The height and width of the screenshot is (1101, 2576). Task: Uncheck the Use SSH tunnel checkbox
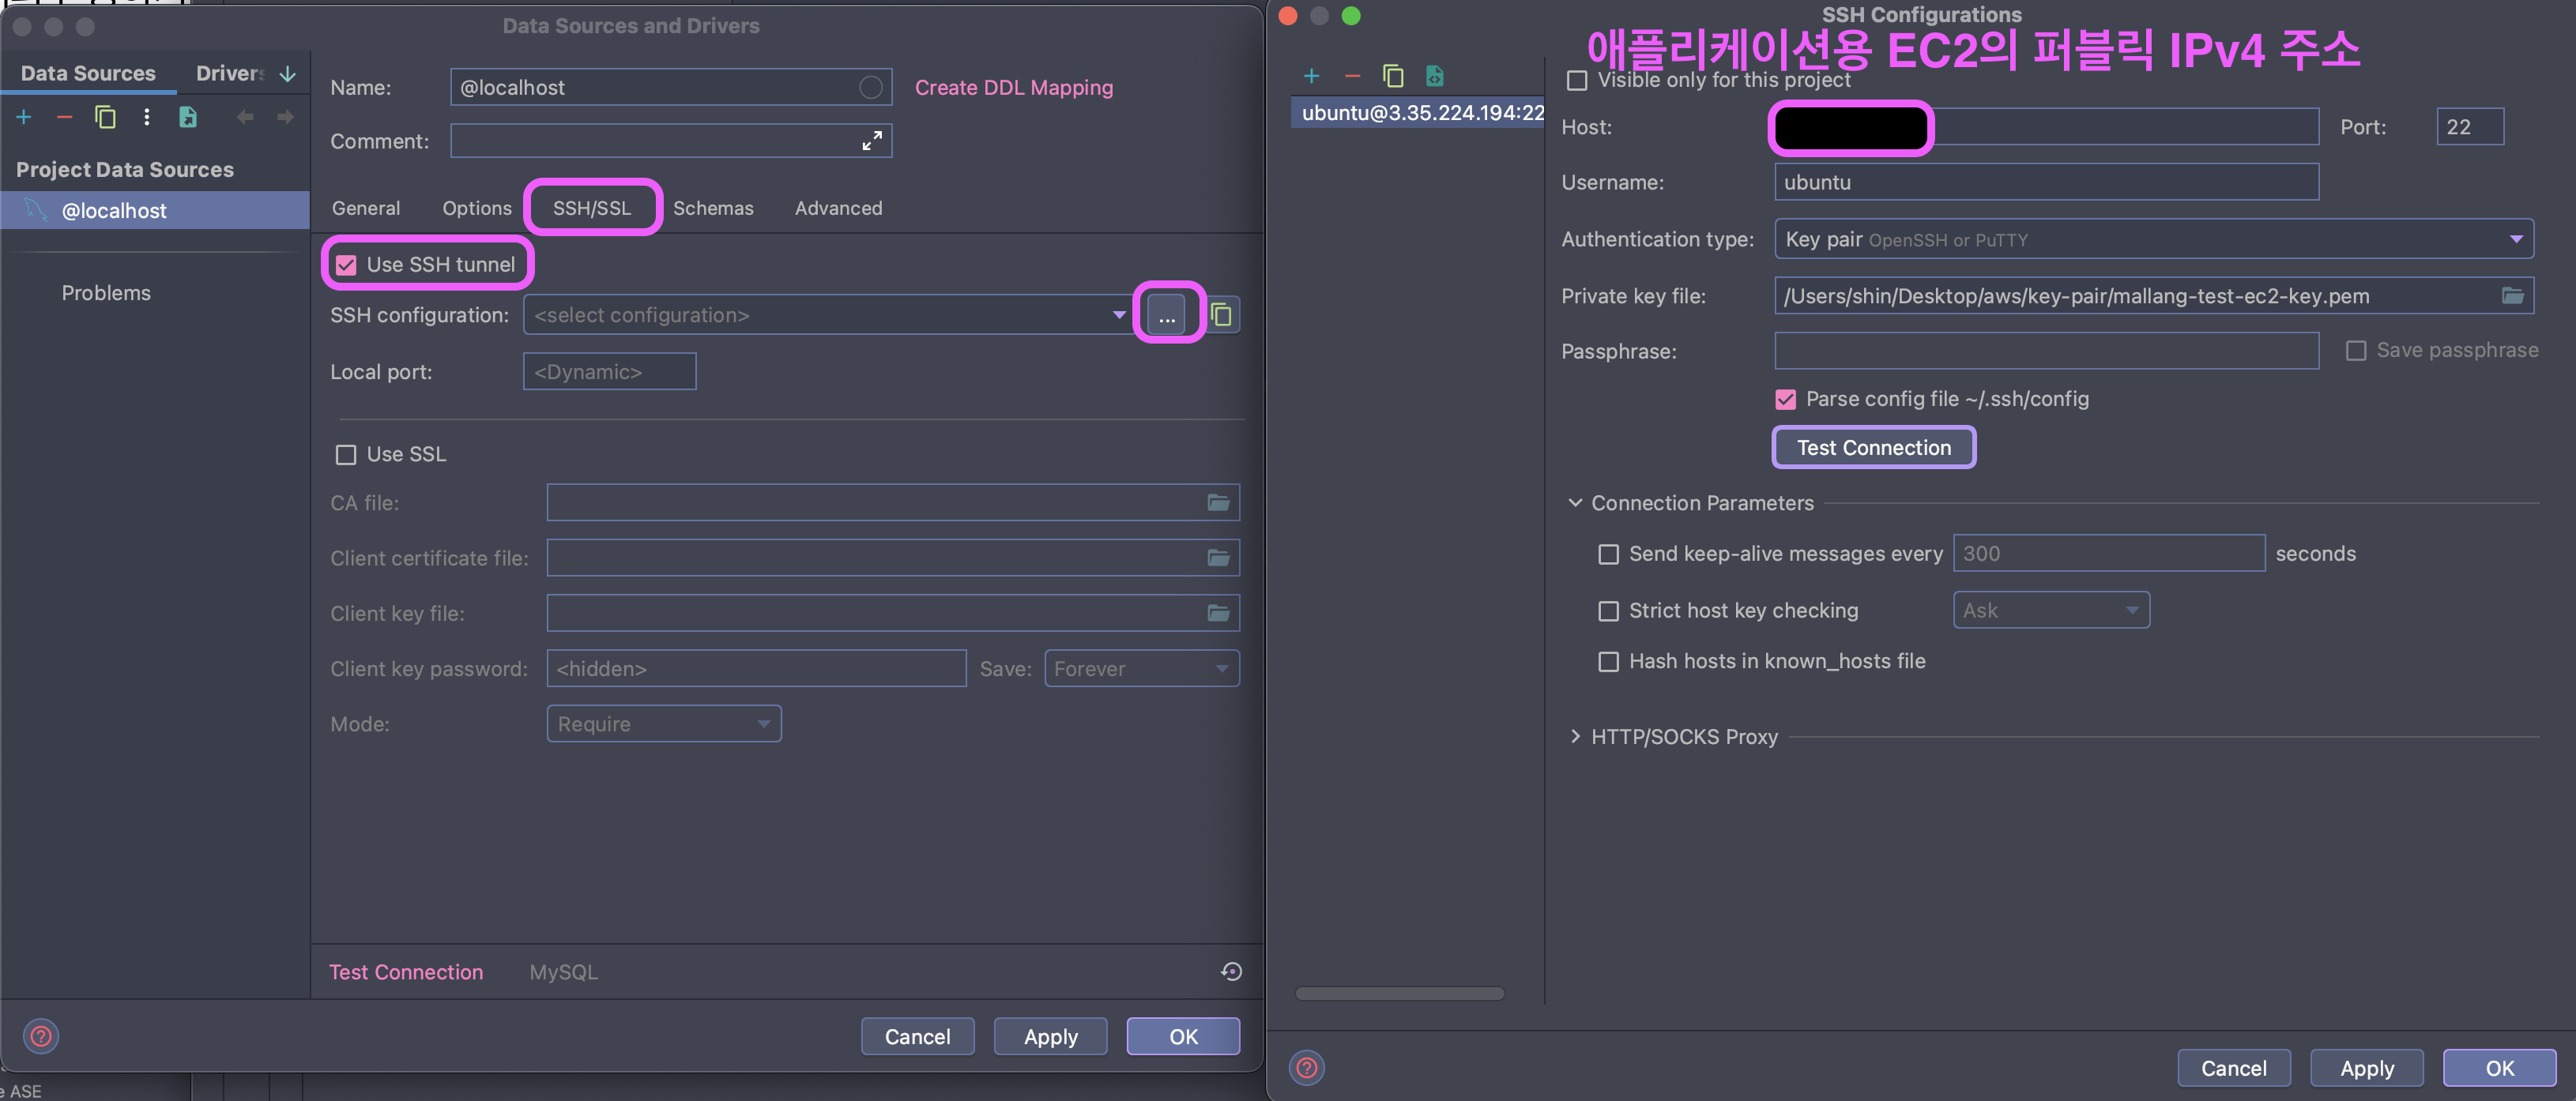[x=346, y=265]
